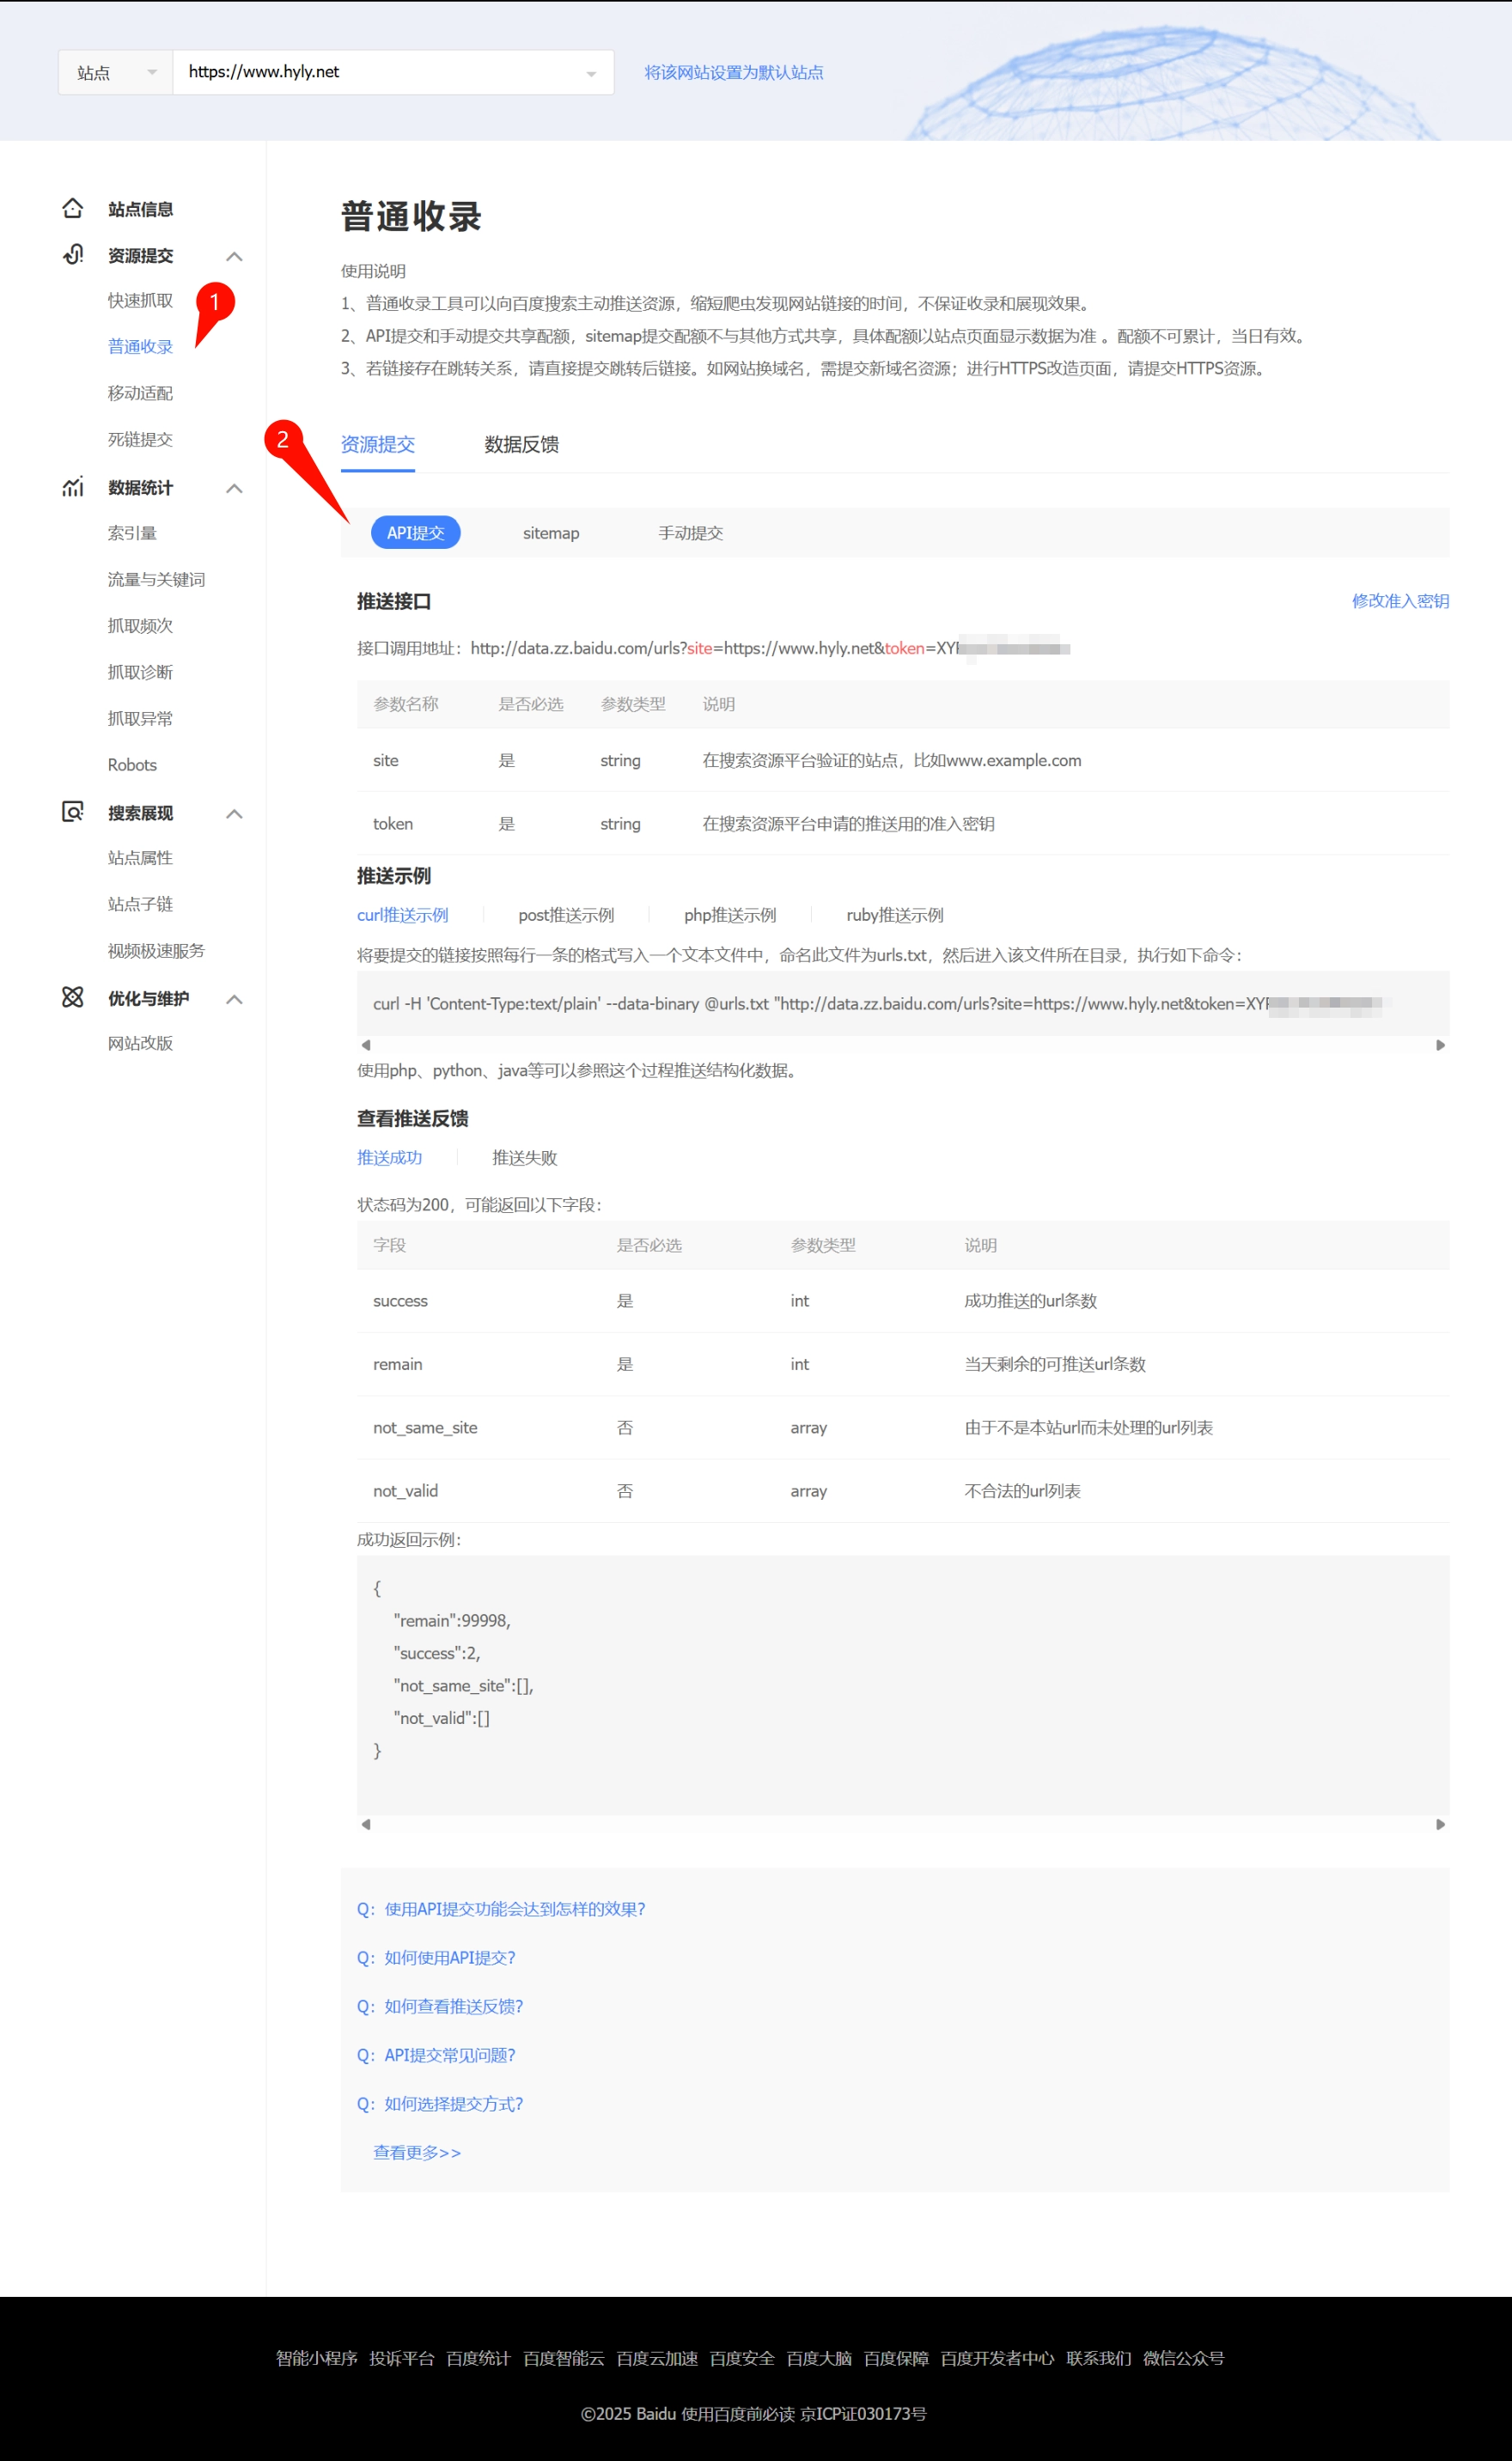This screenshot has height=2461, width=1512.
Task: Click 将该网站设置为默认站点 link
Action: tap(734, 73)
